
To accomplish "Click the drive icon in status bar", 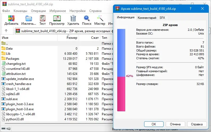I will (x=3, y=129).
